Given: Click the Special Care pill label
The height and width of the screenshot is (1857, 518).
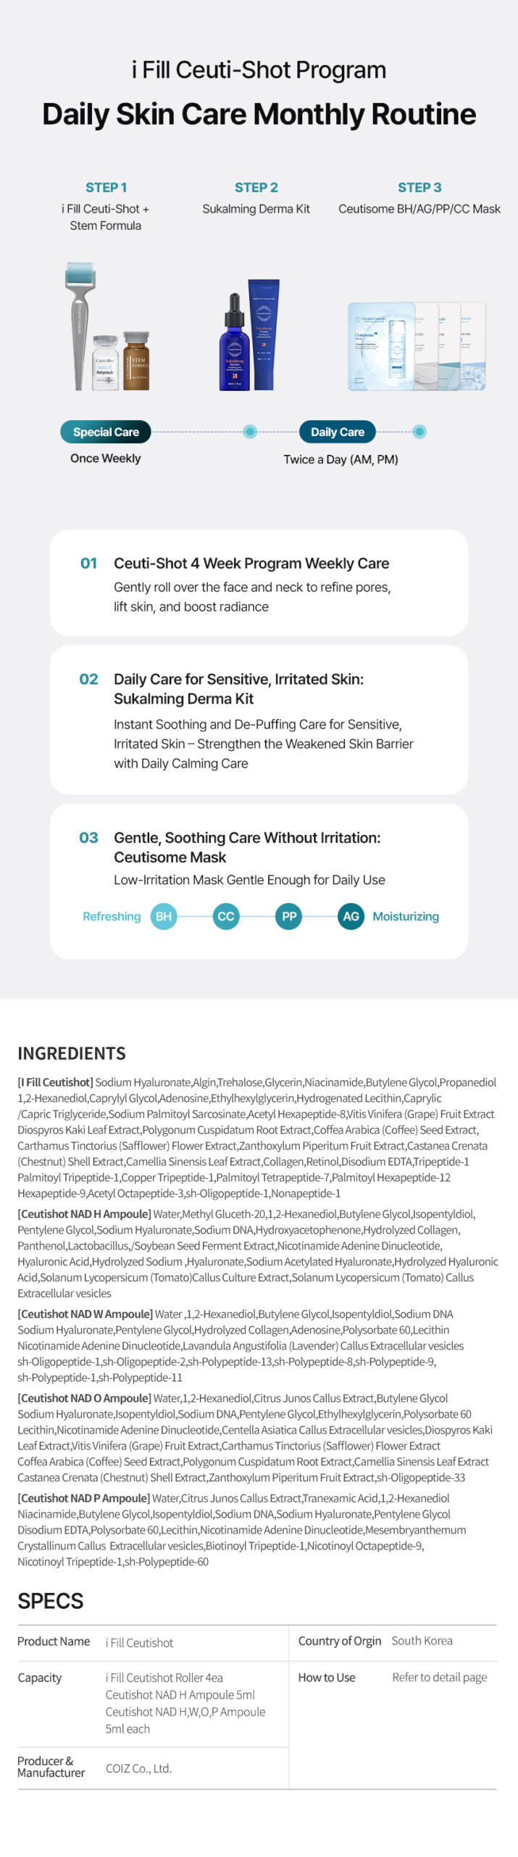Looking at the screenshot, I should 106,432.
